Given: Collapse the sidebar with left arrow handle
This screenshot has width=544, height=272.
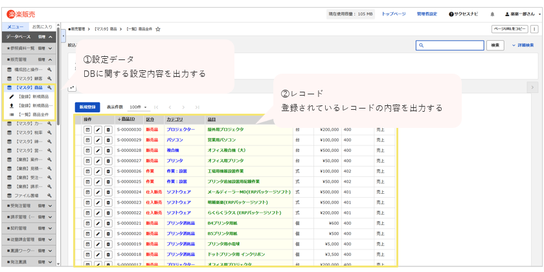Looking at the screenshot, I should point(63,36).
